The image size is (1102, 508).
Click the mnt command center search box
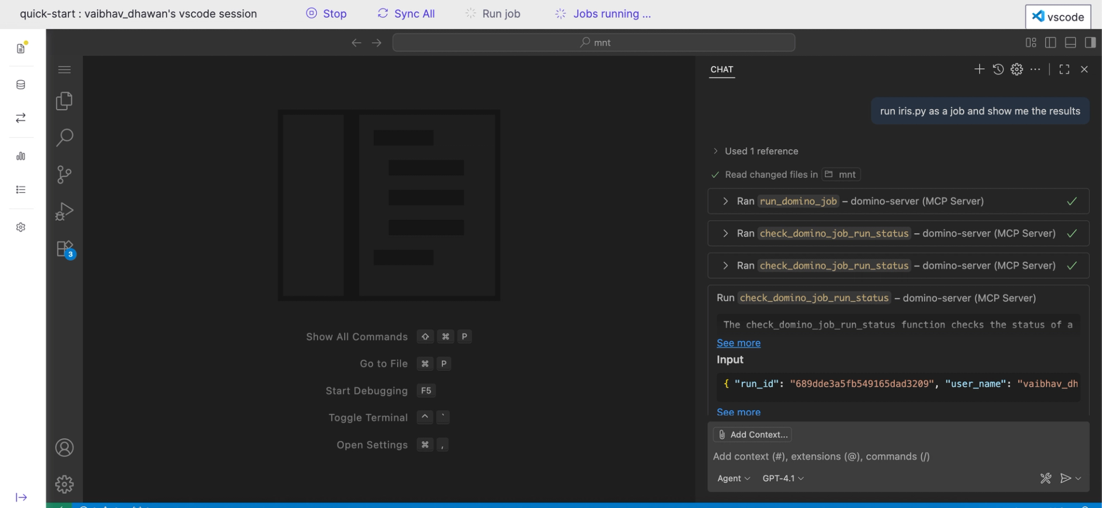593,42
